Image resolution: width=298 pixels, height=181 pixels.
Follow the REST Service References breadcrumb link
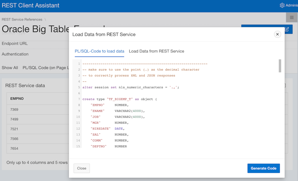(22, 19)
